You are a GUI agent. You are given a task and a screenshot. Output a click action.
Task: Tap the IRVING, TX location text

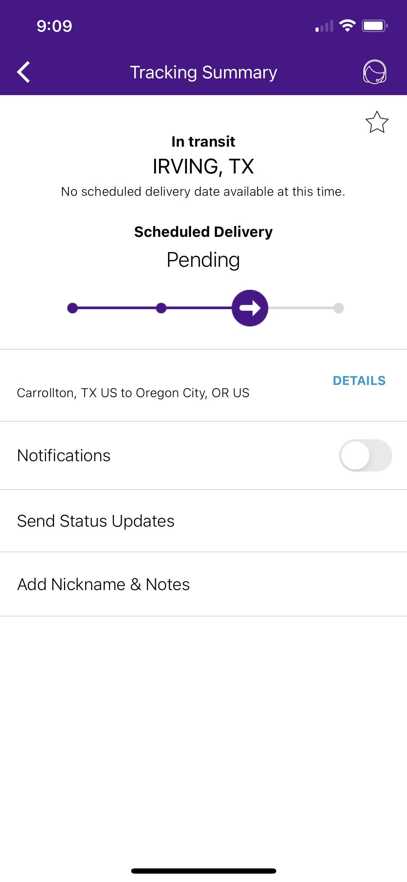(203, 167)
